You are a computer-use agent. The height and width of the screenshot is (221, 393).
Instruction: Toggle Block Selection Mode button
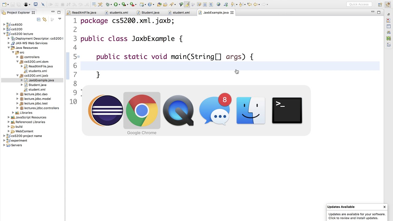(x=205, y=4)
